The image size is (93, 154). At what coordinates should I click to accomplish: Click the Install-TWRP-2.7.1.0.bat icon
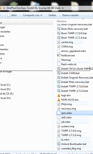[59, 91]
